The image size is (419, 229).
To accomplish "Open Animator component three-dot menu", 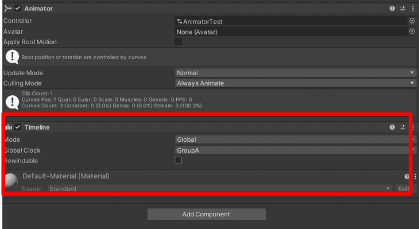I will tap(413, 8).
